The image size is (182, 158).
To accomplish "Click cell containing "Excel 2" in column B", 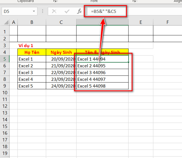I will click(32, 66).
